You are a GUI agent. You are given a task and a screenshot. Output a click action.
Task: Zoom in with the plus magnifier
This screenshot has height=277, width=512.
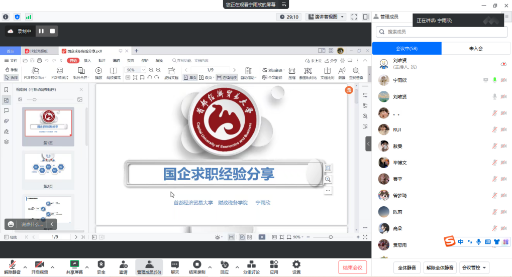158,70
